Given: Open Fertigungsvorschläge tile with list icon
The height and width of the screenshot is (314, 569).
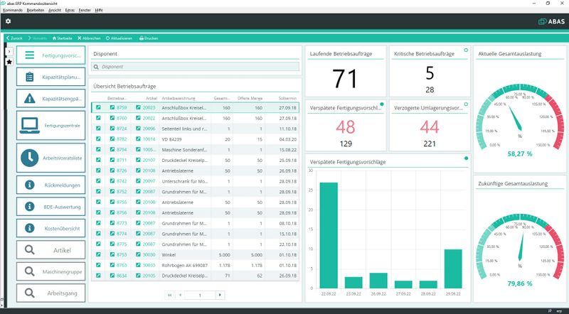Looking at the screenshot, I should click(50, 55).
